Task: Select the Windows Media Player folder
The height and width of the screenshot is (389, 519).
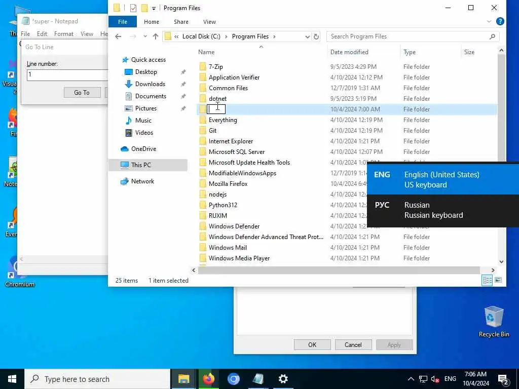Action: coord(239,258)
